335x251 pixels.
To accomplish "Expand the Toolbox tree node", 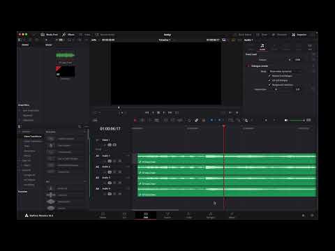I will click(x=20, y=132).
